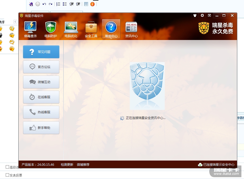The width and height of the screenshot is (244, 179).
Task: Open 热线客服 hotline support
Action: pos(41,112)
